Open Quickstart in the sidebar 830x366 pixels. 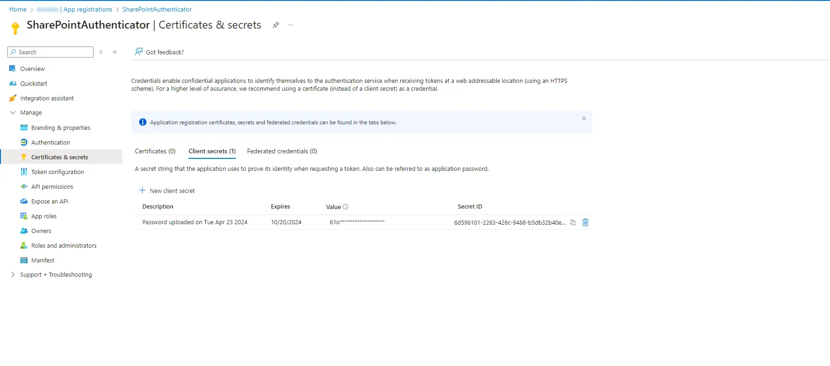34,83
